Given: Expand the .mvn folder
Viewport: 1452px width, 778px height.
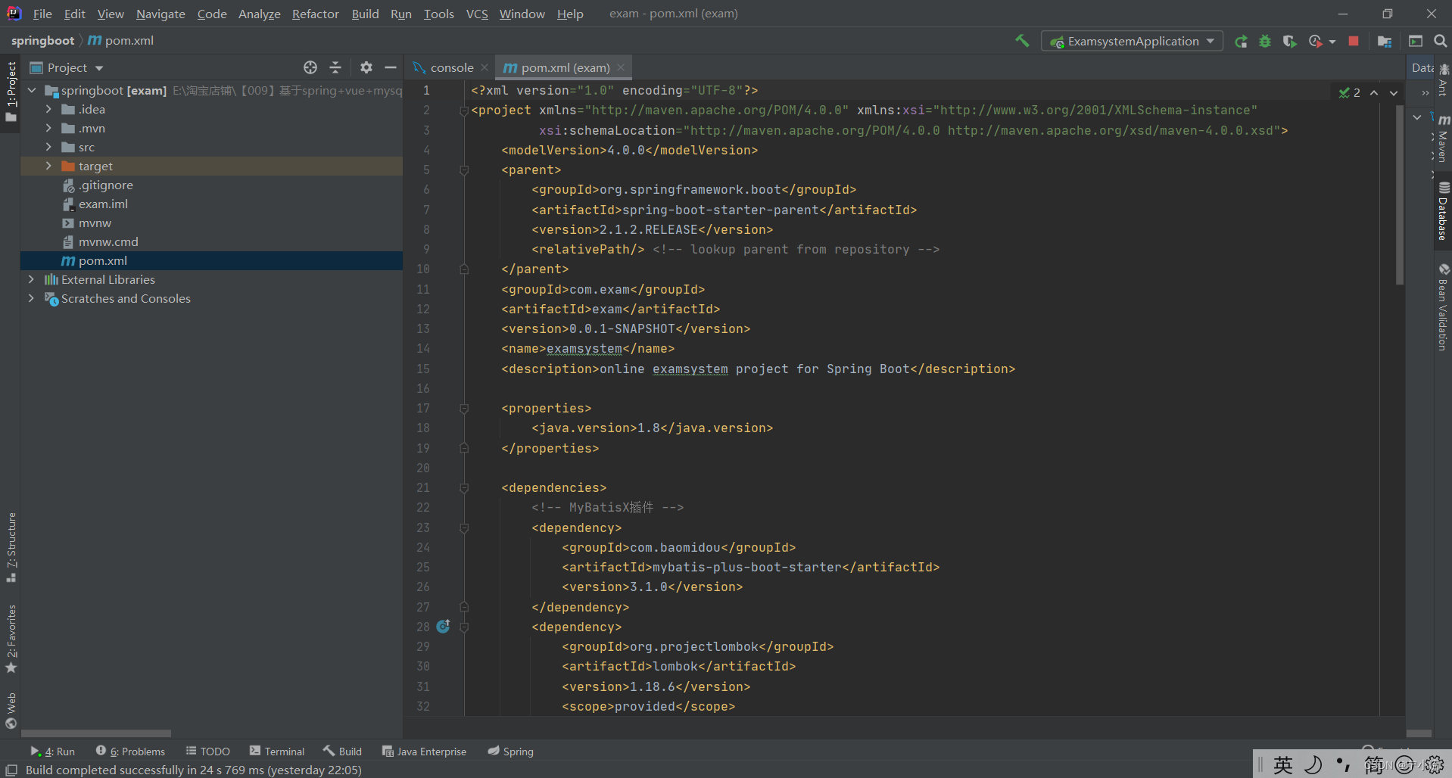Looking at the screenshot, I should (x=48, y=128).
